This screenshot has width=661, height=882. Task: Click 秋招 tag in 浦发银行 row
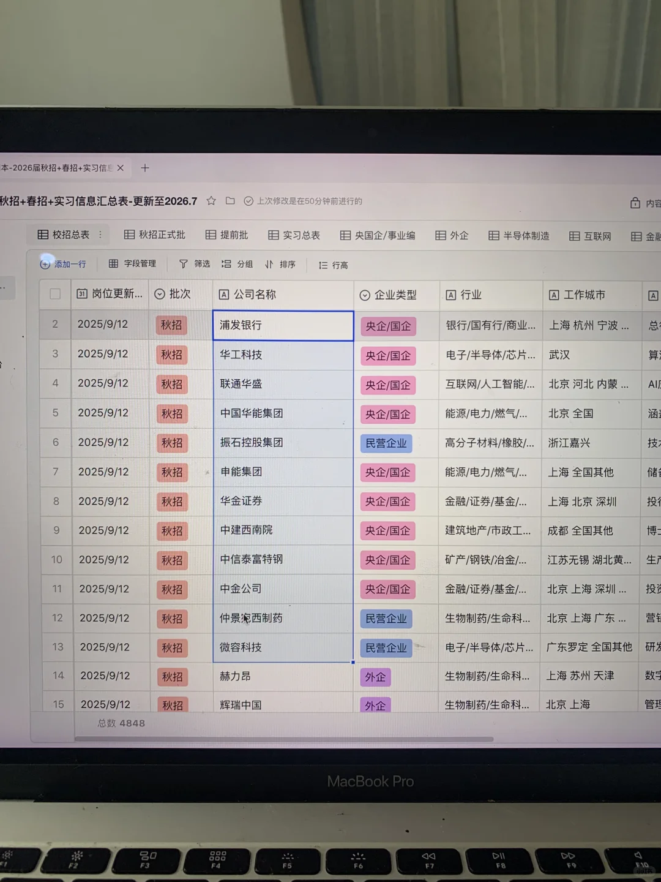pyautogui.click(x=171, y=325)
